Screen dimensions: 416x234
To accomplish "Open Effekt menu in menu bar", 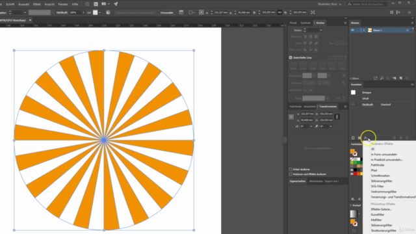I will point(37,5).
